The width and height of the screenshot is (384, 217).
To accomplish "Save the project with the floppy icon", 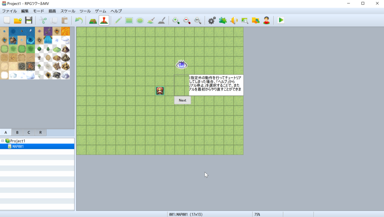I will pos(29,20).
